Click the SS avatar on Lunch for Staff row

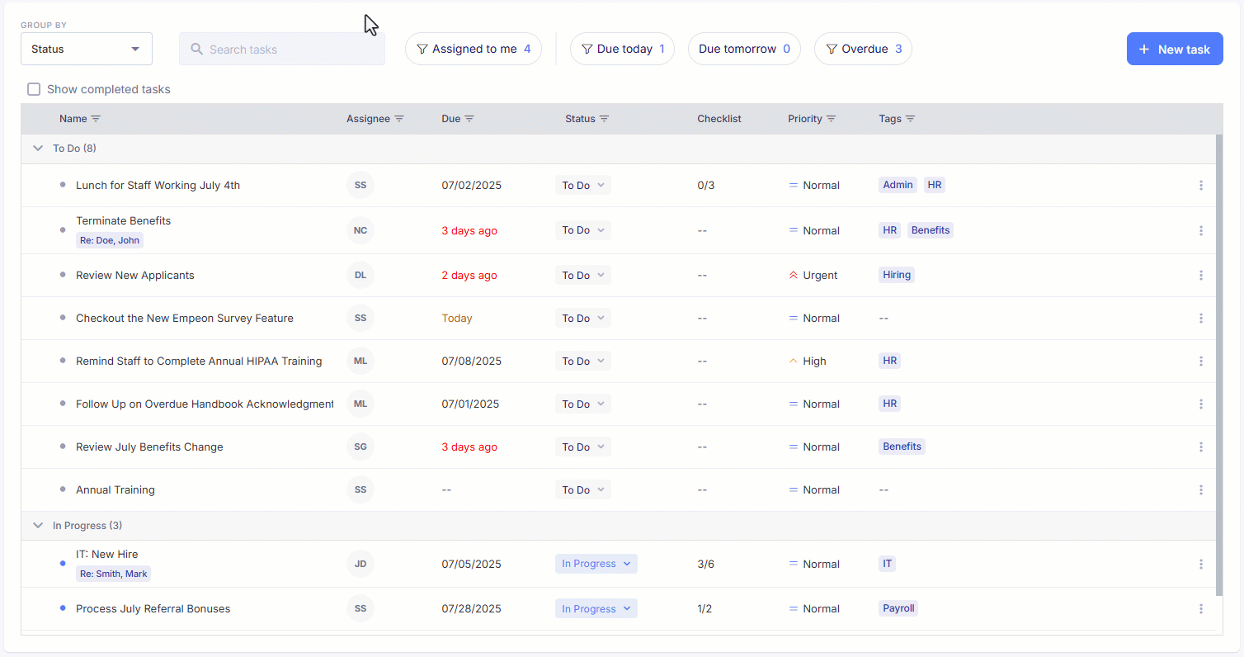[360, 185]
